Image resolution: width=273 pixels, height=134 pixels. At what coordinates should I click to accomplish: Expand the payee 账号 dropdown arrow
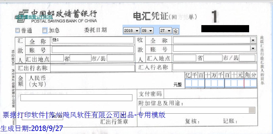tap(253, 48)
